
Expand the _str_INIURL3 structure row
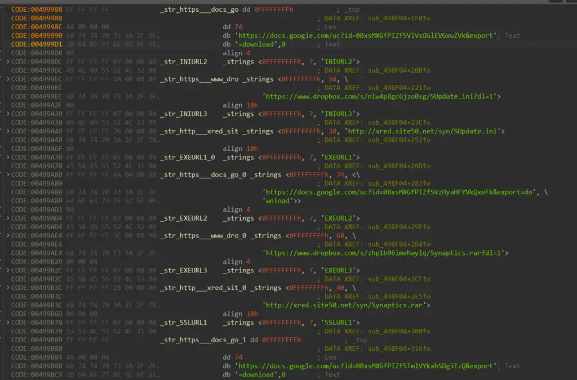[8, 114]
